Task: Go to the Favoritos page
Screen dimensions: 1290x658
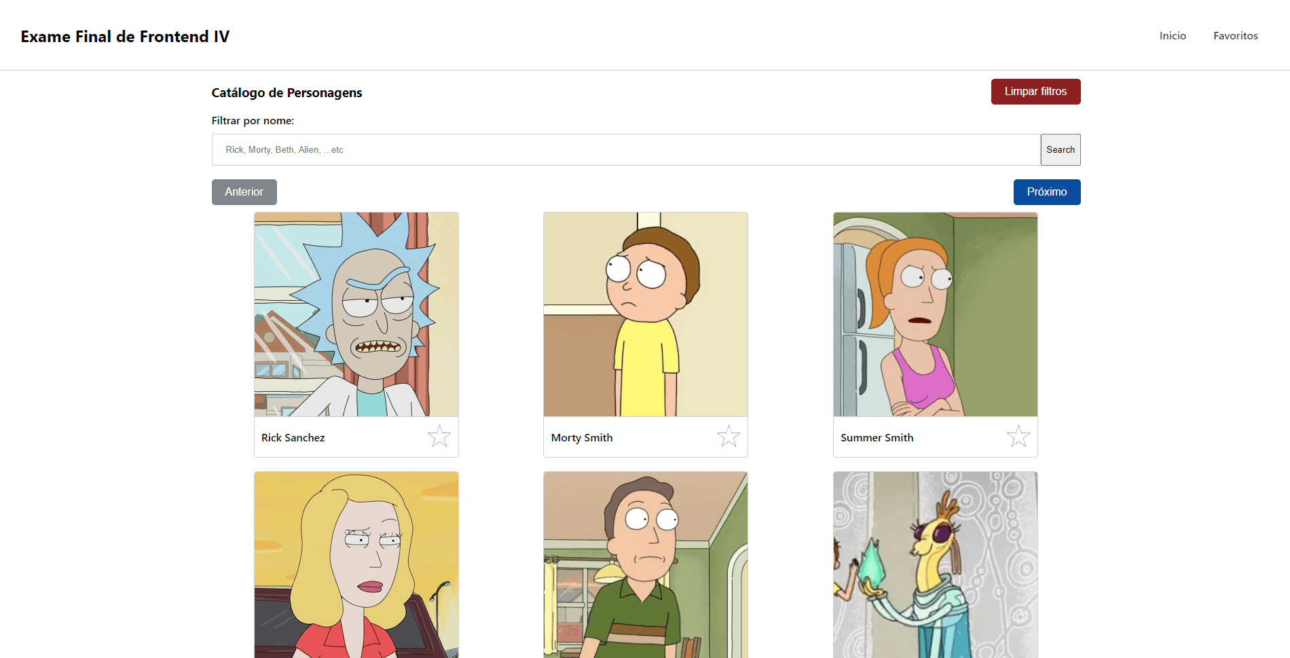Action: pyautogui.click(x=1236, y=35)
